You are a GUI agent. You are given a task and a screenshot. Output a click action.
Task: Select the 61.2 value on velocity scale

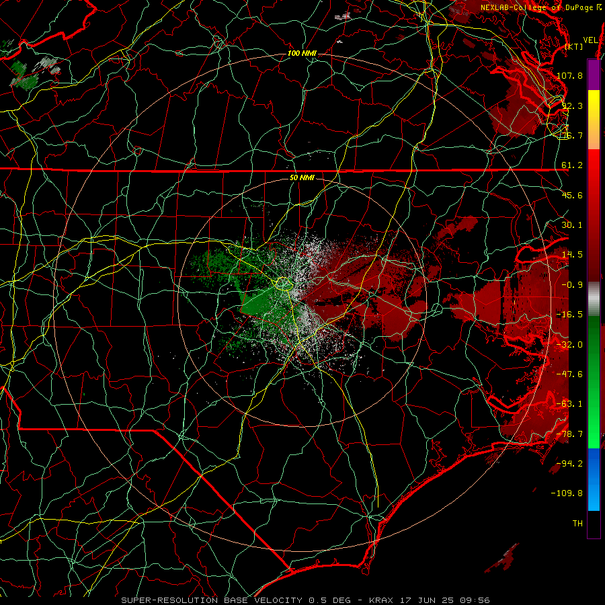[572, 165]
